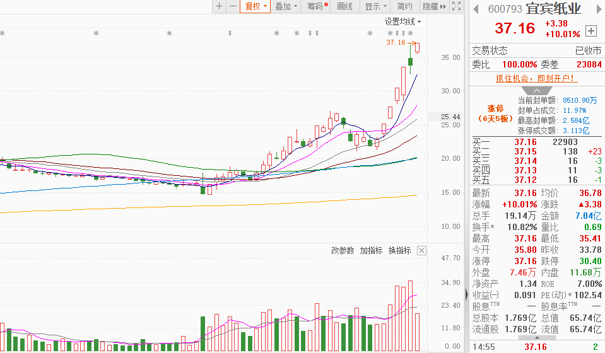Image resolution: width=605 pixels, height=353 pixels.
Task: Select the 画线 drawing tool
Action: [x=344, y=6]
